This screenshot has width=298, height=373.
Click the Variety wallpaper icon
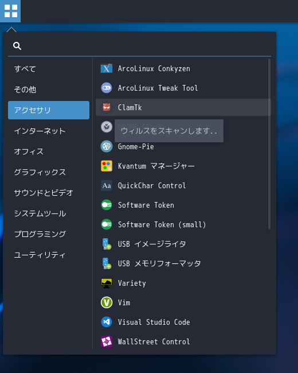[x=107, y=283]
